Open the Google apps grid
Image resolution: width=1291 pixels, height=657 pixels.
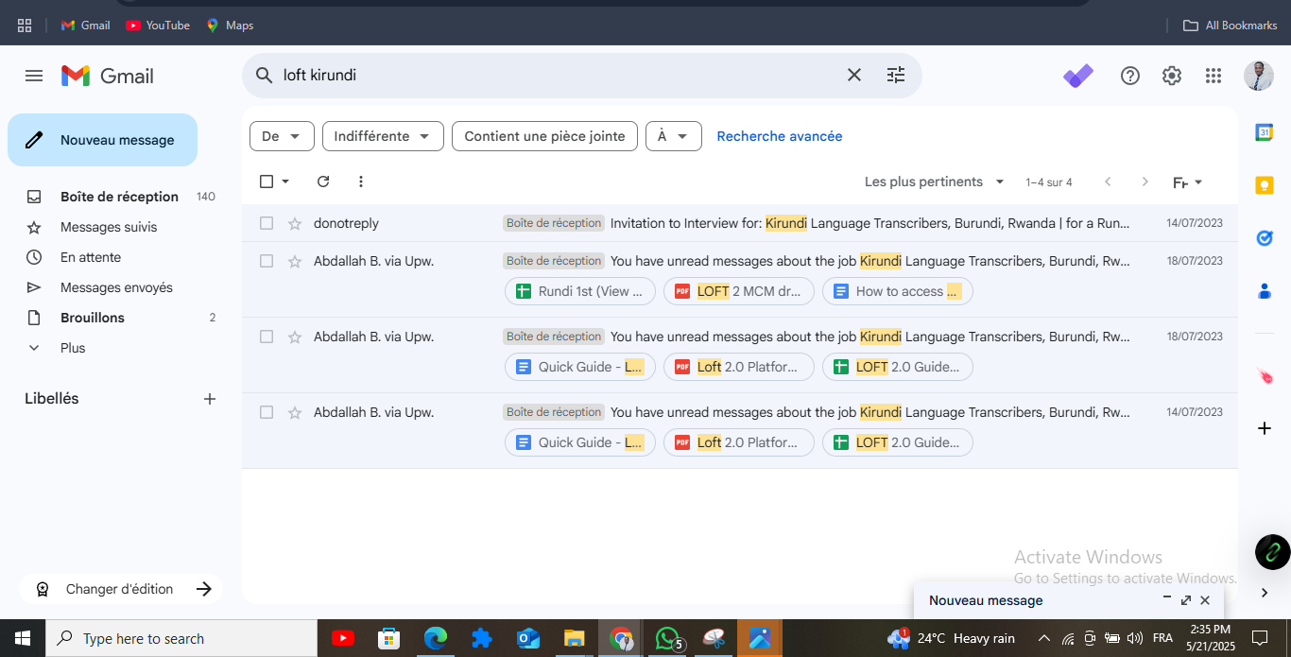click(1214, 76)
